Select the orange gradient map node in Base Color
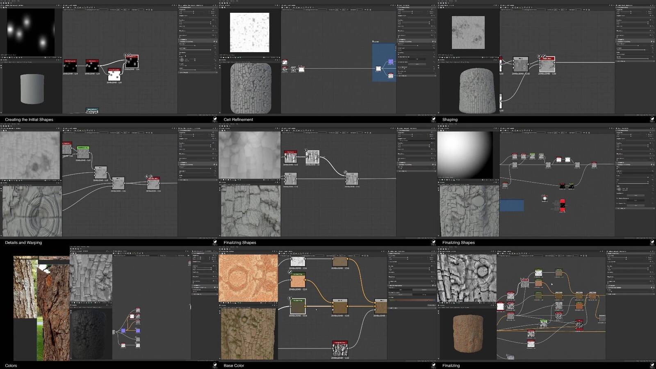This screenshot has height=369, width=656. point(298,280)
